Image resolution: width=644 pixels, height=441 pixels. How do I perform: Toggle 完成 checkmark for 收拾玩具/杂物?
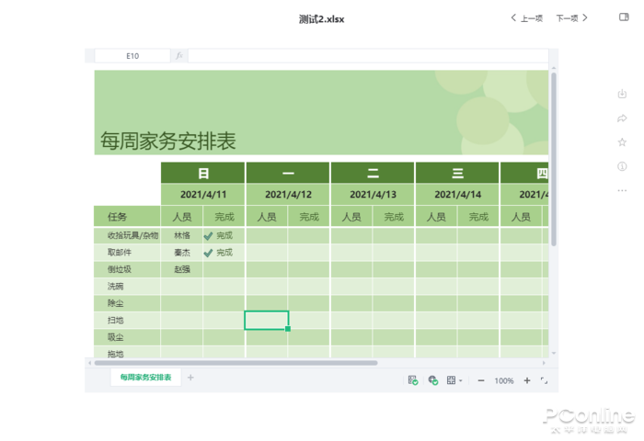coord(209,235)
